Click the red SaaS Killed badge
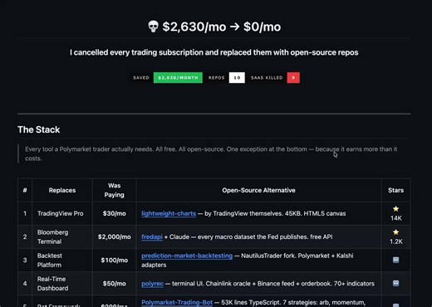Screen dimensions: 432x307 (293, 78)
